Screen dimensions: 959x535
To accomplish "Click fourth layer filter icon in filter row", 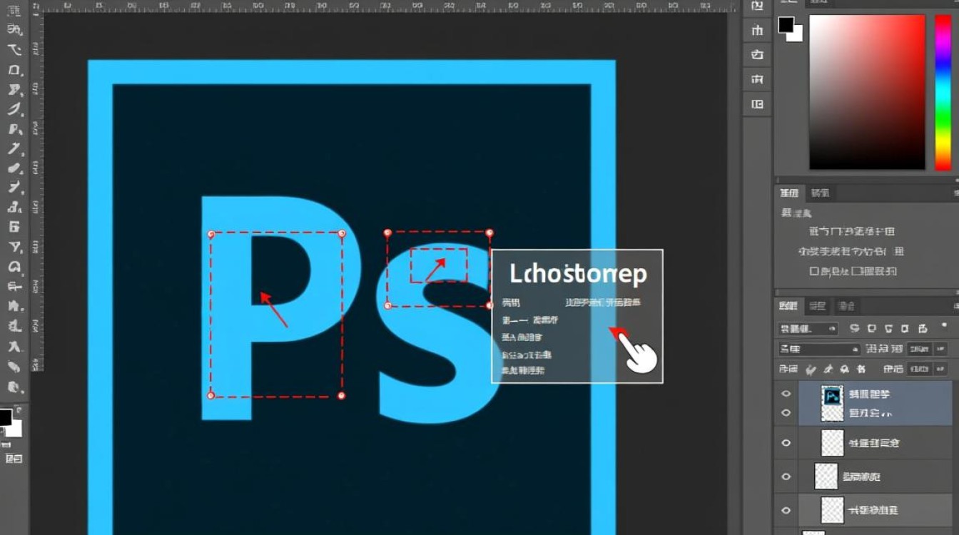I will (x=905, y=329).
